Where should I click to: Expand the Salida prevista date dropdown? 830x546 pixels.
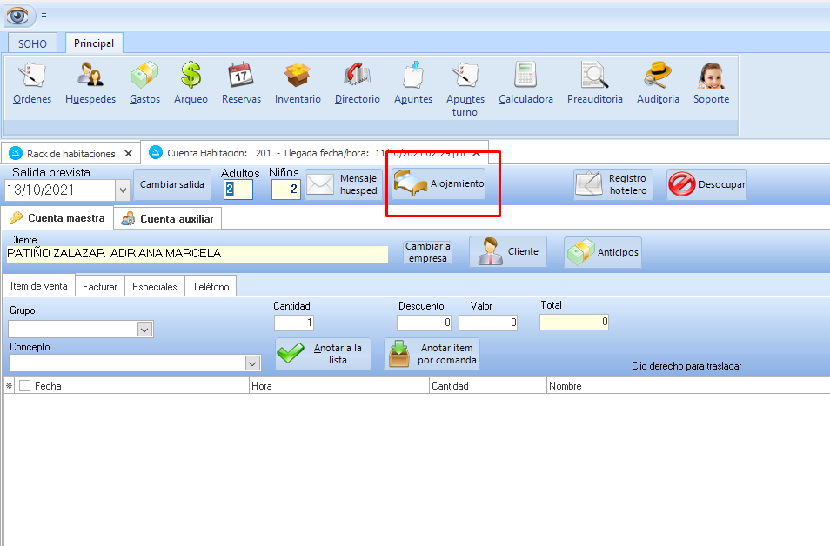click(122, 190)
